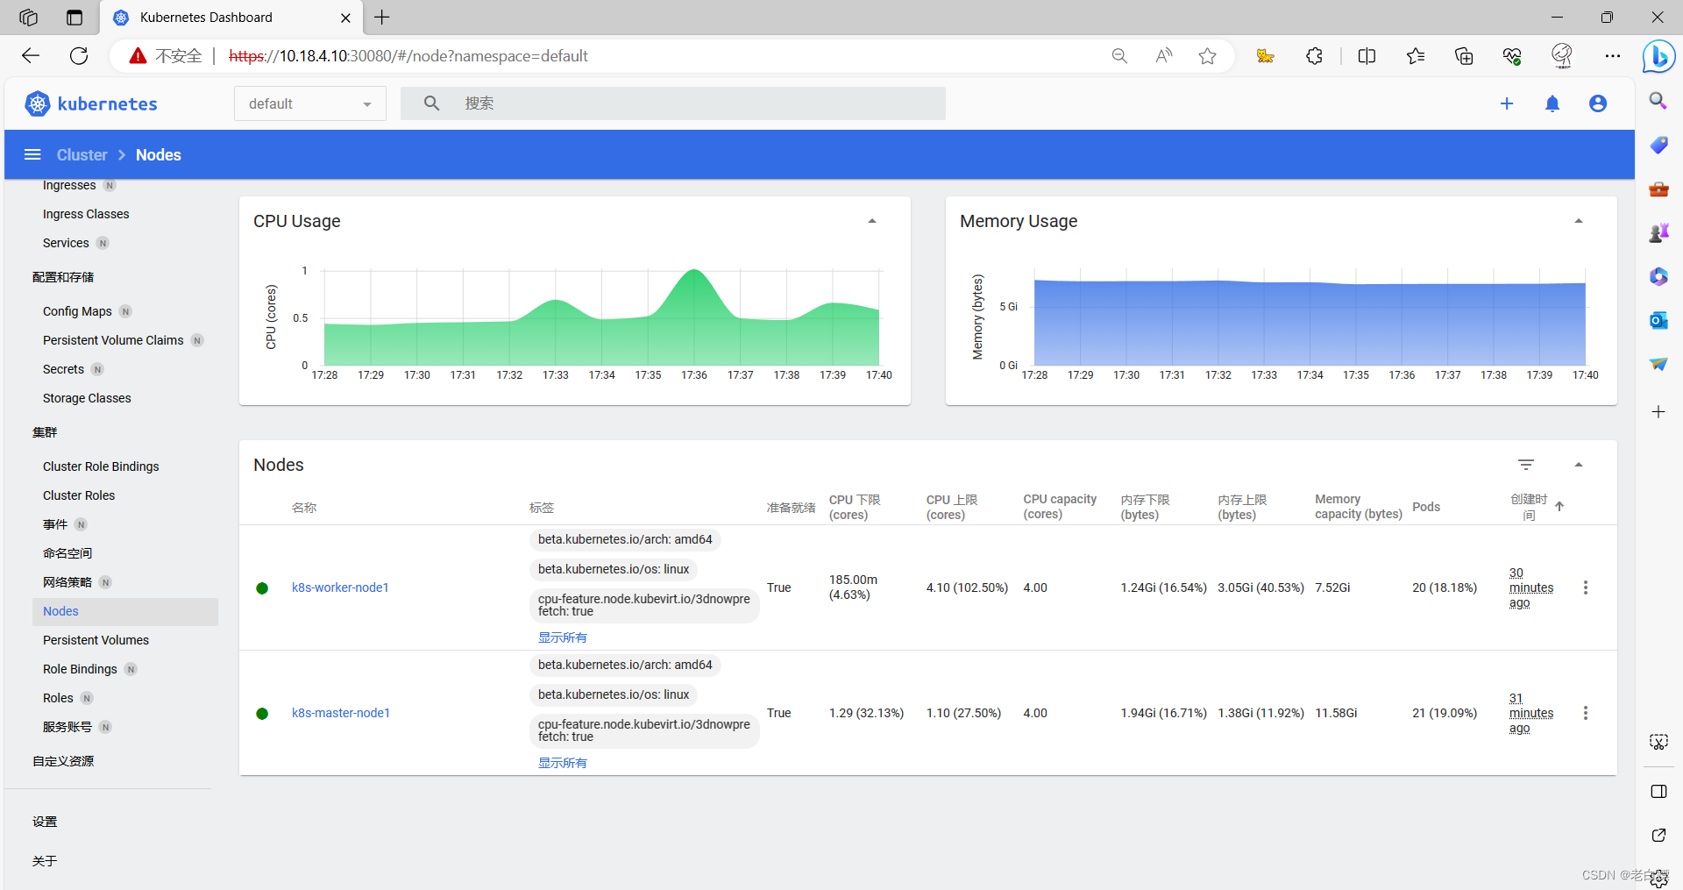Click the zoom magnifier in address bar

pos(1119,56)
